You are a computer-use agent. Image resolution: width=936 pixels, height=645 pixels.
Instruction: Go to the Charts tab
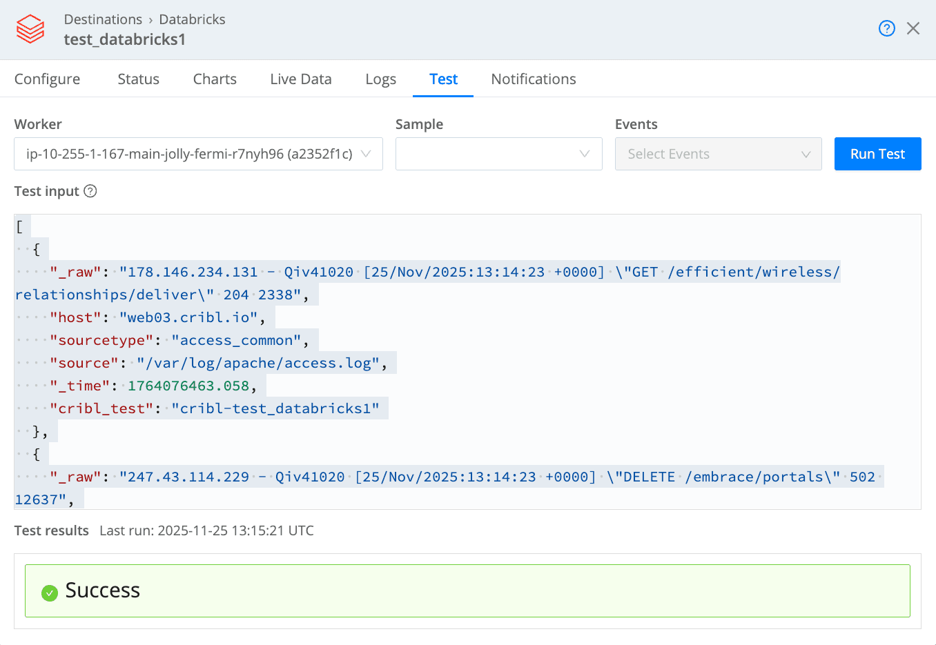point(215,79)
